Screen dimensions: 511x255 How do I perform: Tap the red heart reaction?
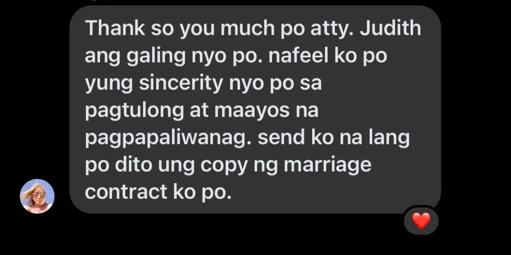(421, 221)
